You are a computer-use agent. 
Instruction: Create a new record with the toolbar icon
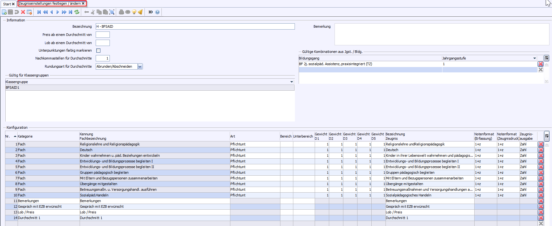pyautogui.click(x=4, y=12)
